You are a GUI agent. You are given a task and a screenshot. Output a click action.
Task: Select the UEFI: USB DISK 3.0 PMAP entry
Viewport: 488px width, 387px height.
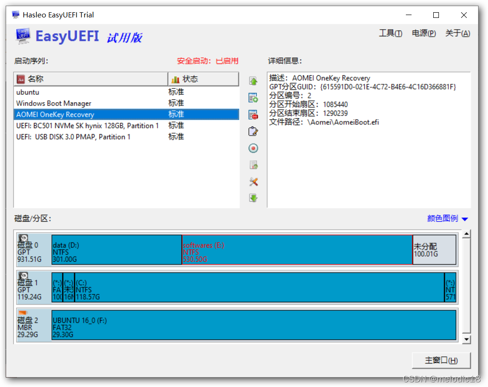pos(126,137)
